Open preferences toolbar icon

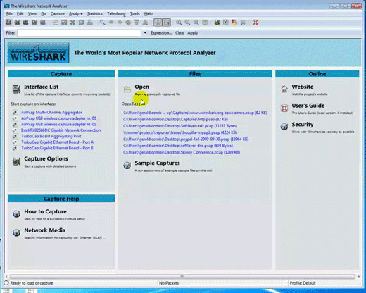coord(243,23)
